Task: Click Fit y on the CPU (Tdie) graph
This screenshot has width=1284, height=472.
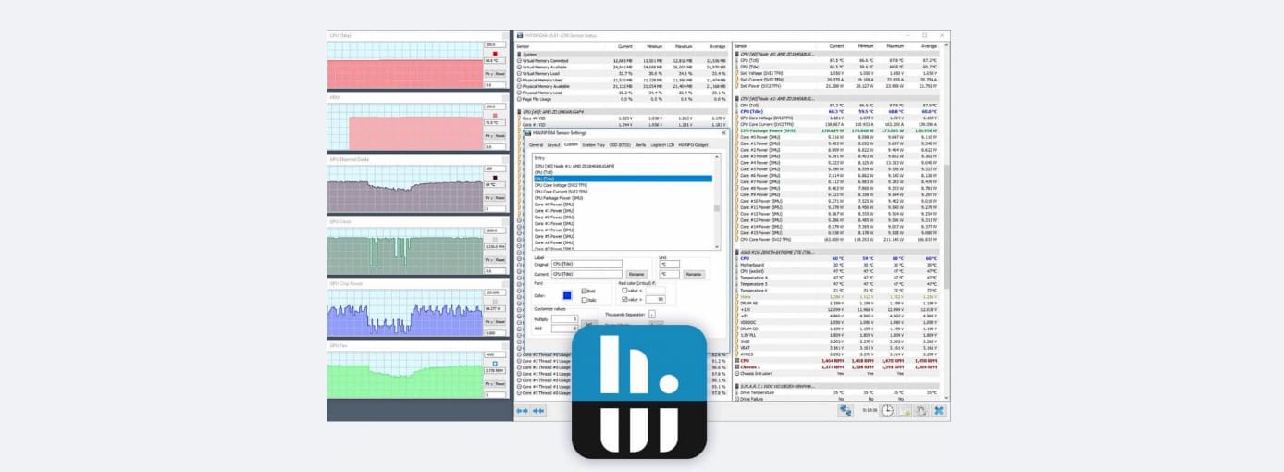Action: coord(488,74)
